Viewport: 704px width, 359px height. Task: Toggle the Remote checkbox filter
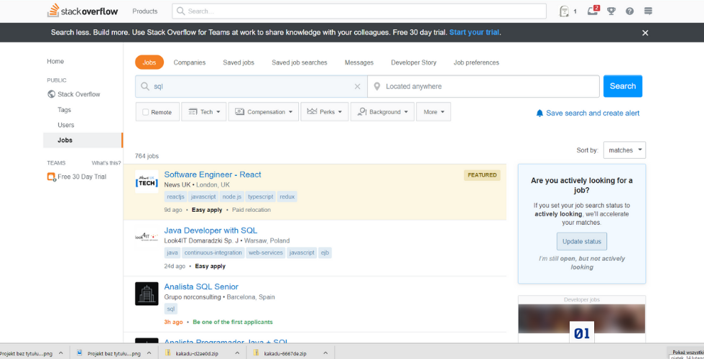145,112
